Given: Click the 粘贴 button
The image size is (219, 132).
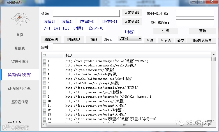Looking at the screenshot, I should click(x=94, y=39).
